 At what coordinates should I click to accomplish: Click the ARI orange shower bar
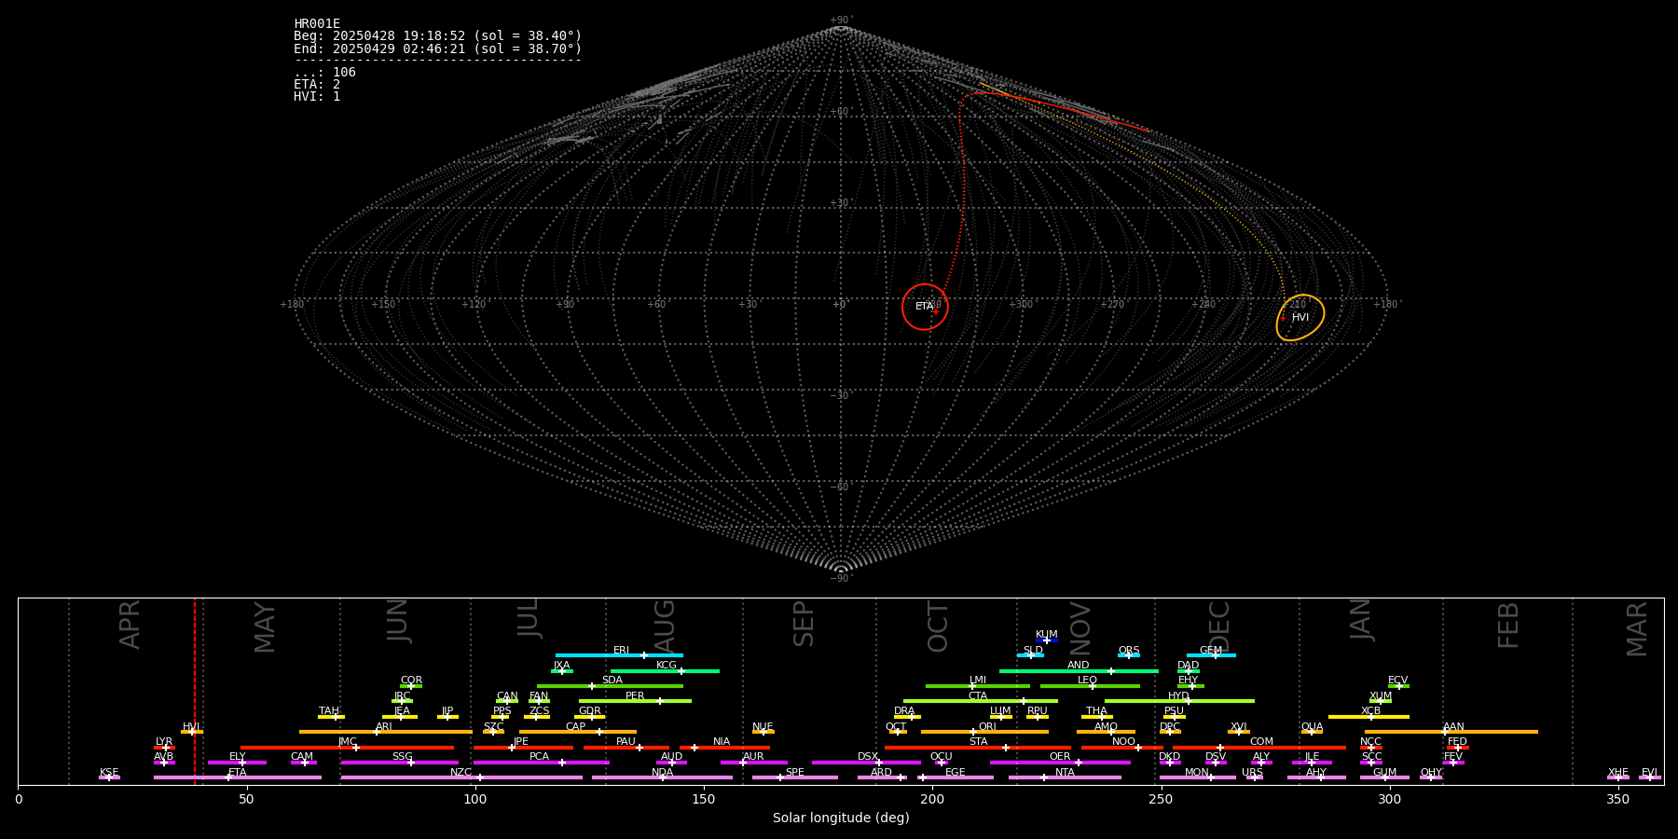pos(386,732)
